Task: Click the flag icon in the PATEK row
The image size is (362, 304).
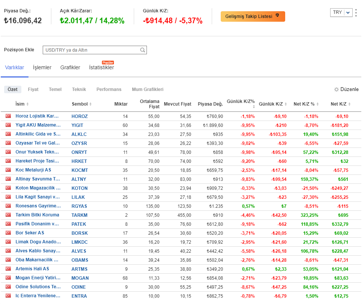Action: [8, 224]
